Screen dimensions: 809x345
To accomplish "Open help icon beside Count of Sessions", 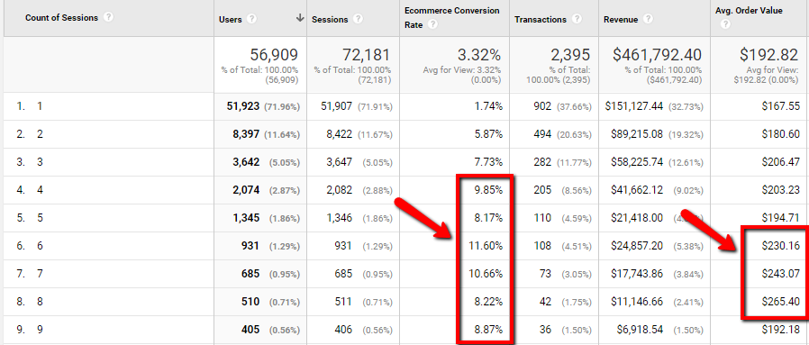I will pos(108,17).
